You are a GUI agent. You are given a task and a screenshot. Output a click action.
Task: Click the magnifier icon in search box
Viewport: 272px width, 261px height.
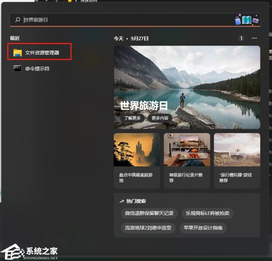(x=17, y=20)
